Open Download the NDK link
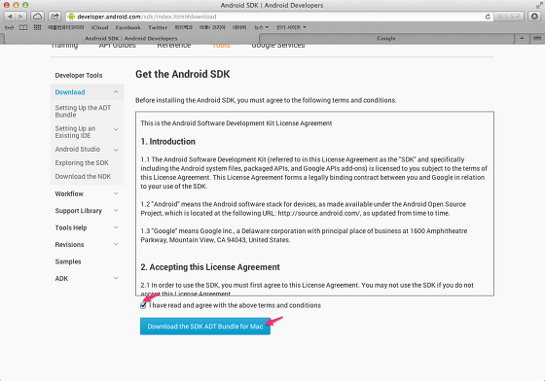Viewport: 545px width, 381px height. [83, 176]
